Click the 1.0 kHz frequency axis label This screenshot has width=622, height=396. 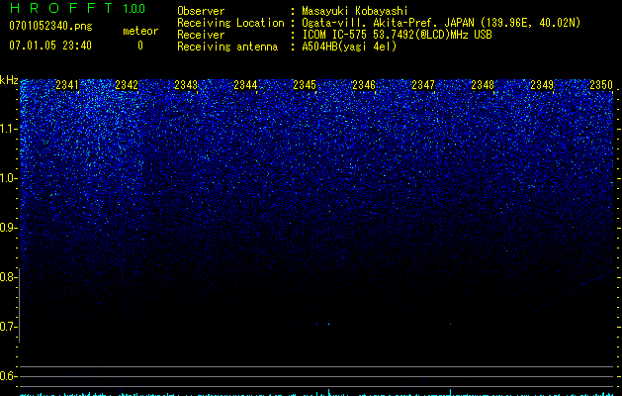[x=8, y=178]
